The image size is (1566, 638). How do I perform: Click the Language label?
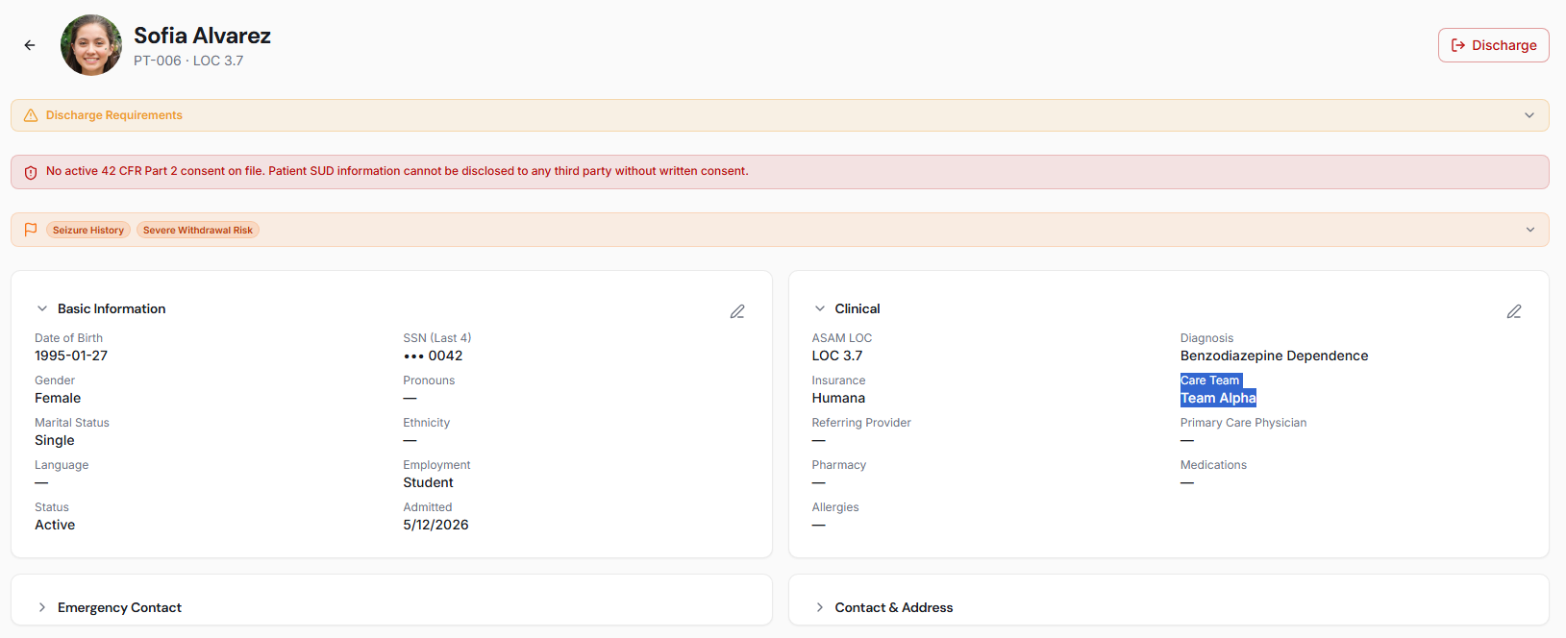point(62,465)
